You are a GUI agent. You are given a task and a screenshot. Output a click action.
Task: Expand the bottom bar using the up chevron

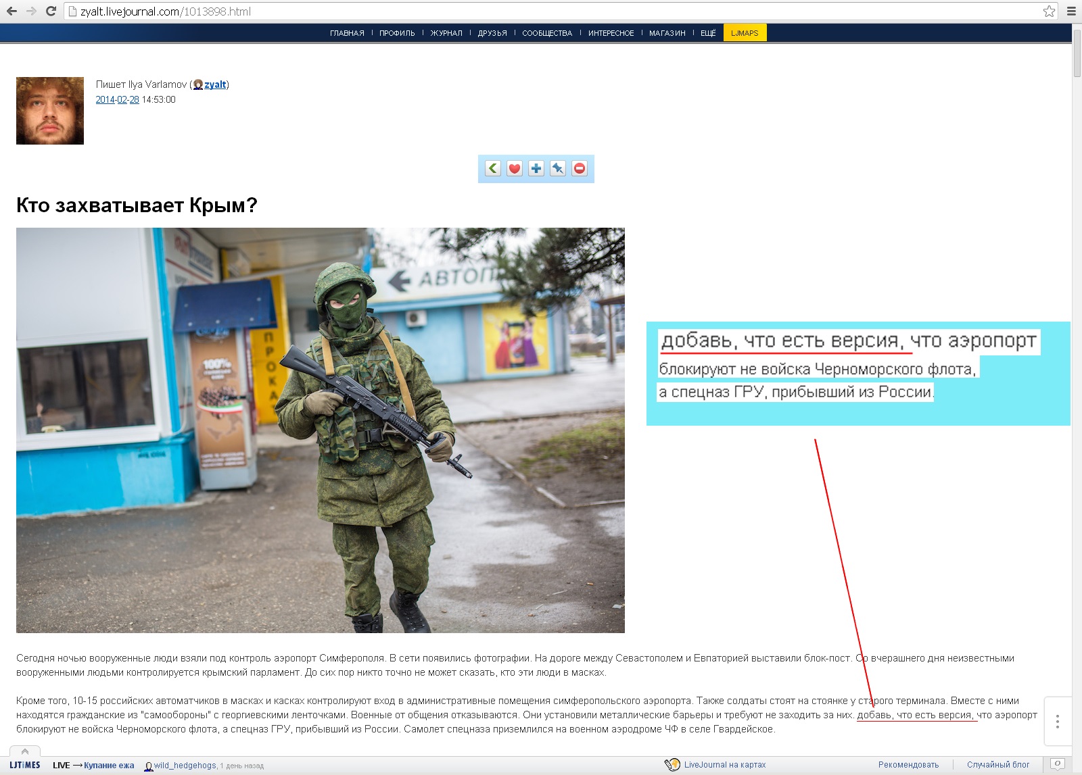[25, 751]
